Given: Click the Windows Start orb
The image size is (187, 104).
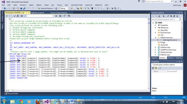Looking at the screenshot, I should [x=4, y=102].
